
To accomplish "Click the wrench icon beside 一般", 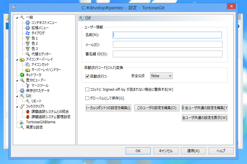I will pyautogui.click(x=22, y=17).
